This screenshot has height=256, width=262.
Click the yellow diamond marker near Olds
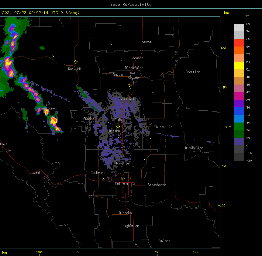click(x=118, y=127)
